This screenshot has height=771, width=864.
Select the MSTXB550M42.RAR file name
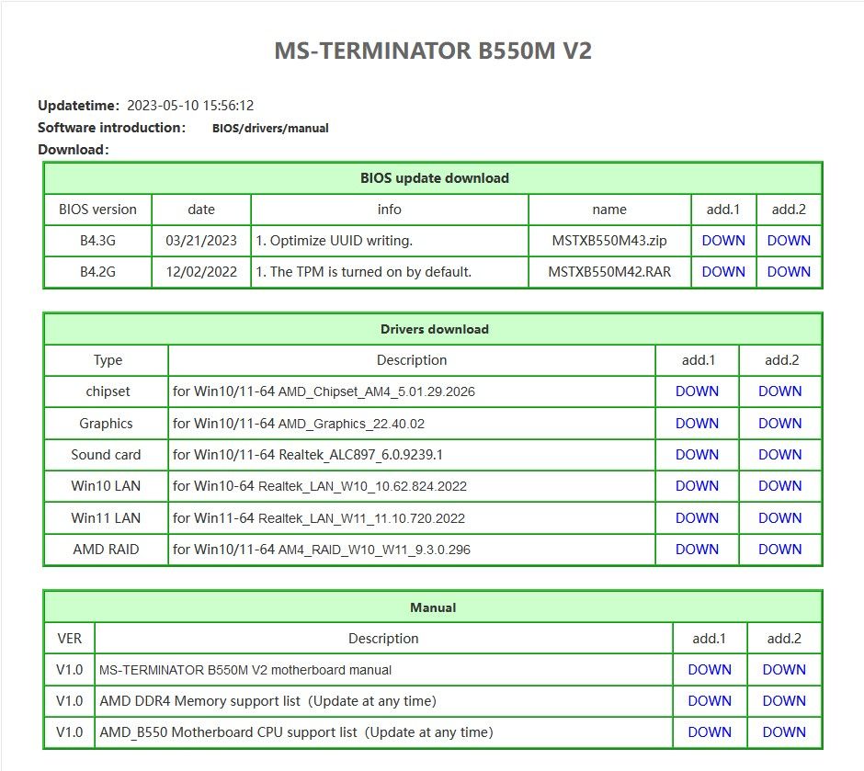(609, 272)
